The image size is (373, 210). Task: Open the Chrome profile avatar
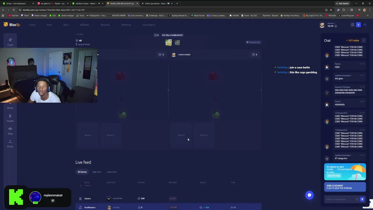point(365,10)
